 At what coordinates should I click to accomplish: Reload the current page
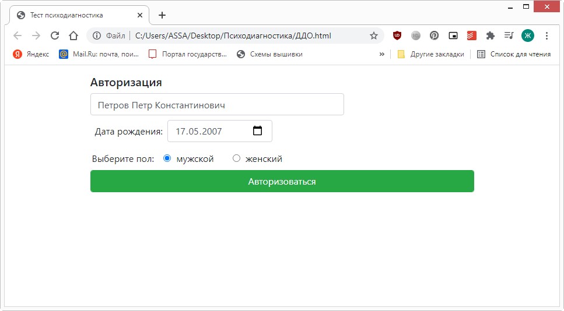(55, 36)
